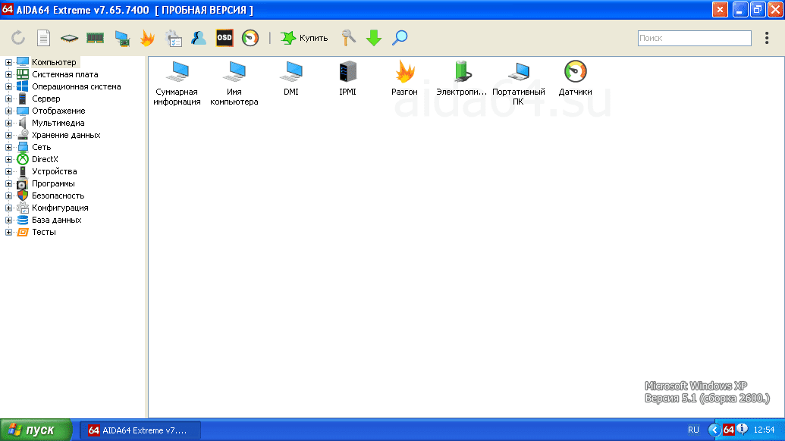
Task: Expand the Сервер tree node
Action: [x=8, y=99]
